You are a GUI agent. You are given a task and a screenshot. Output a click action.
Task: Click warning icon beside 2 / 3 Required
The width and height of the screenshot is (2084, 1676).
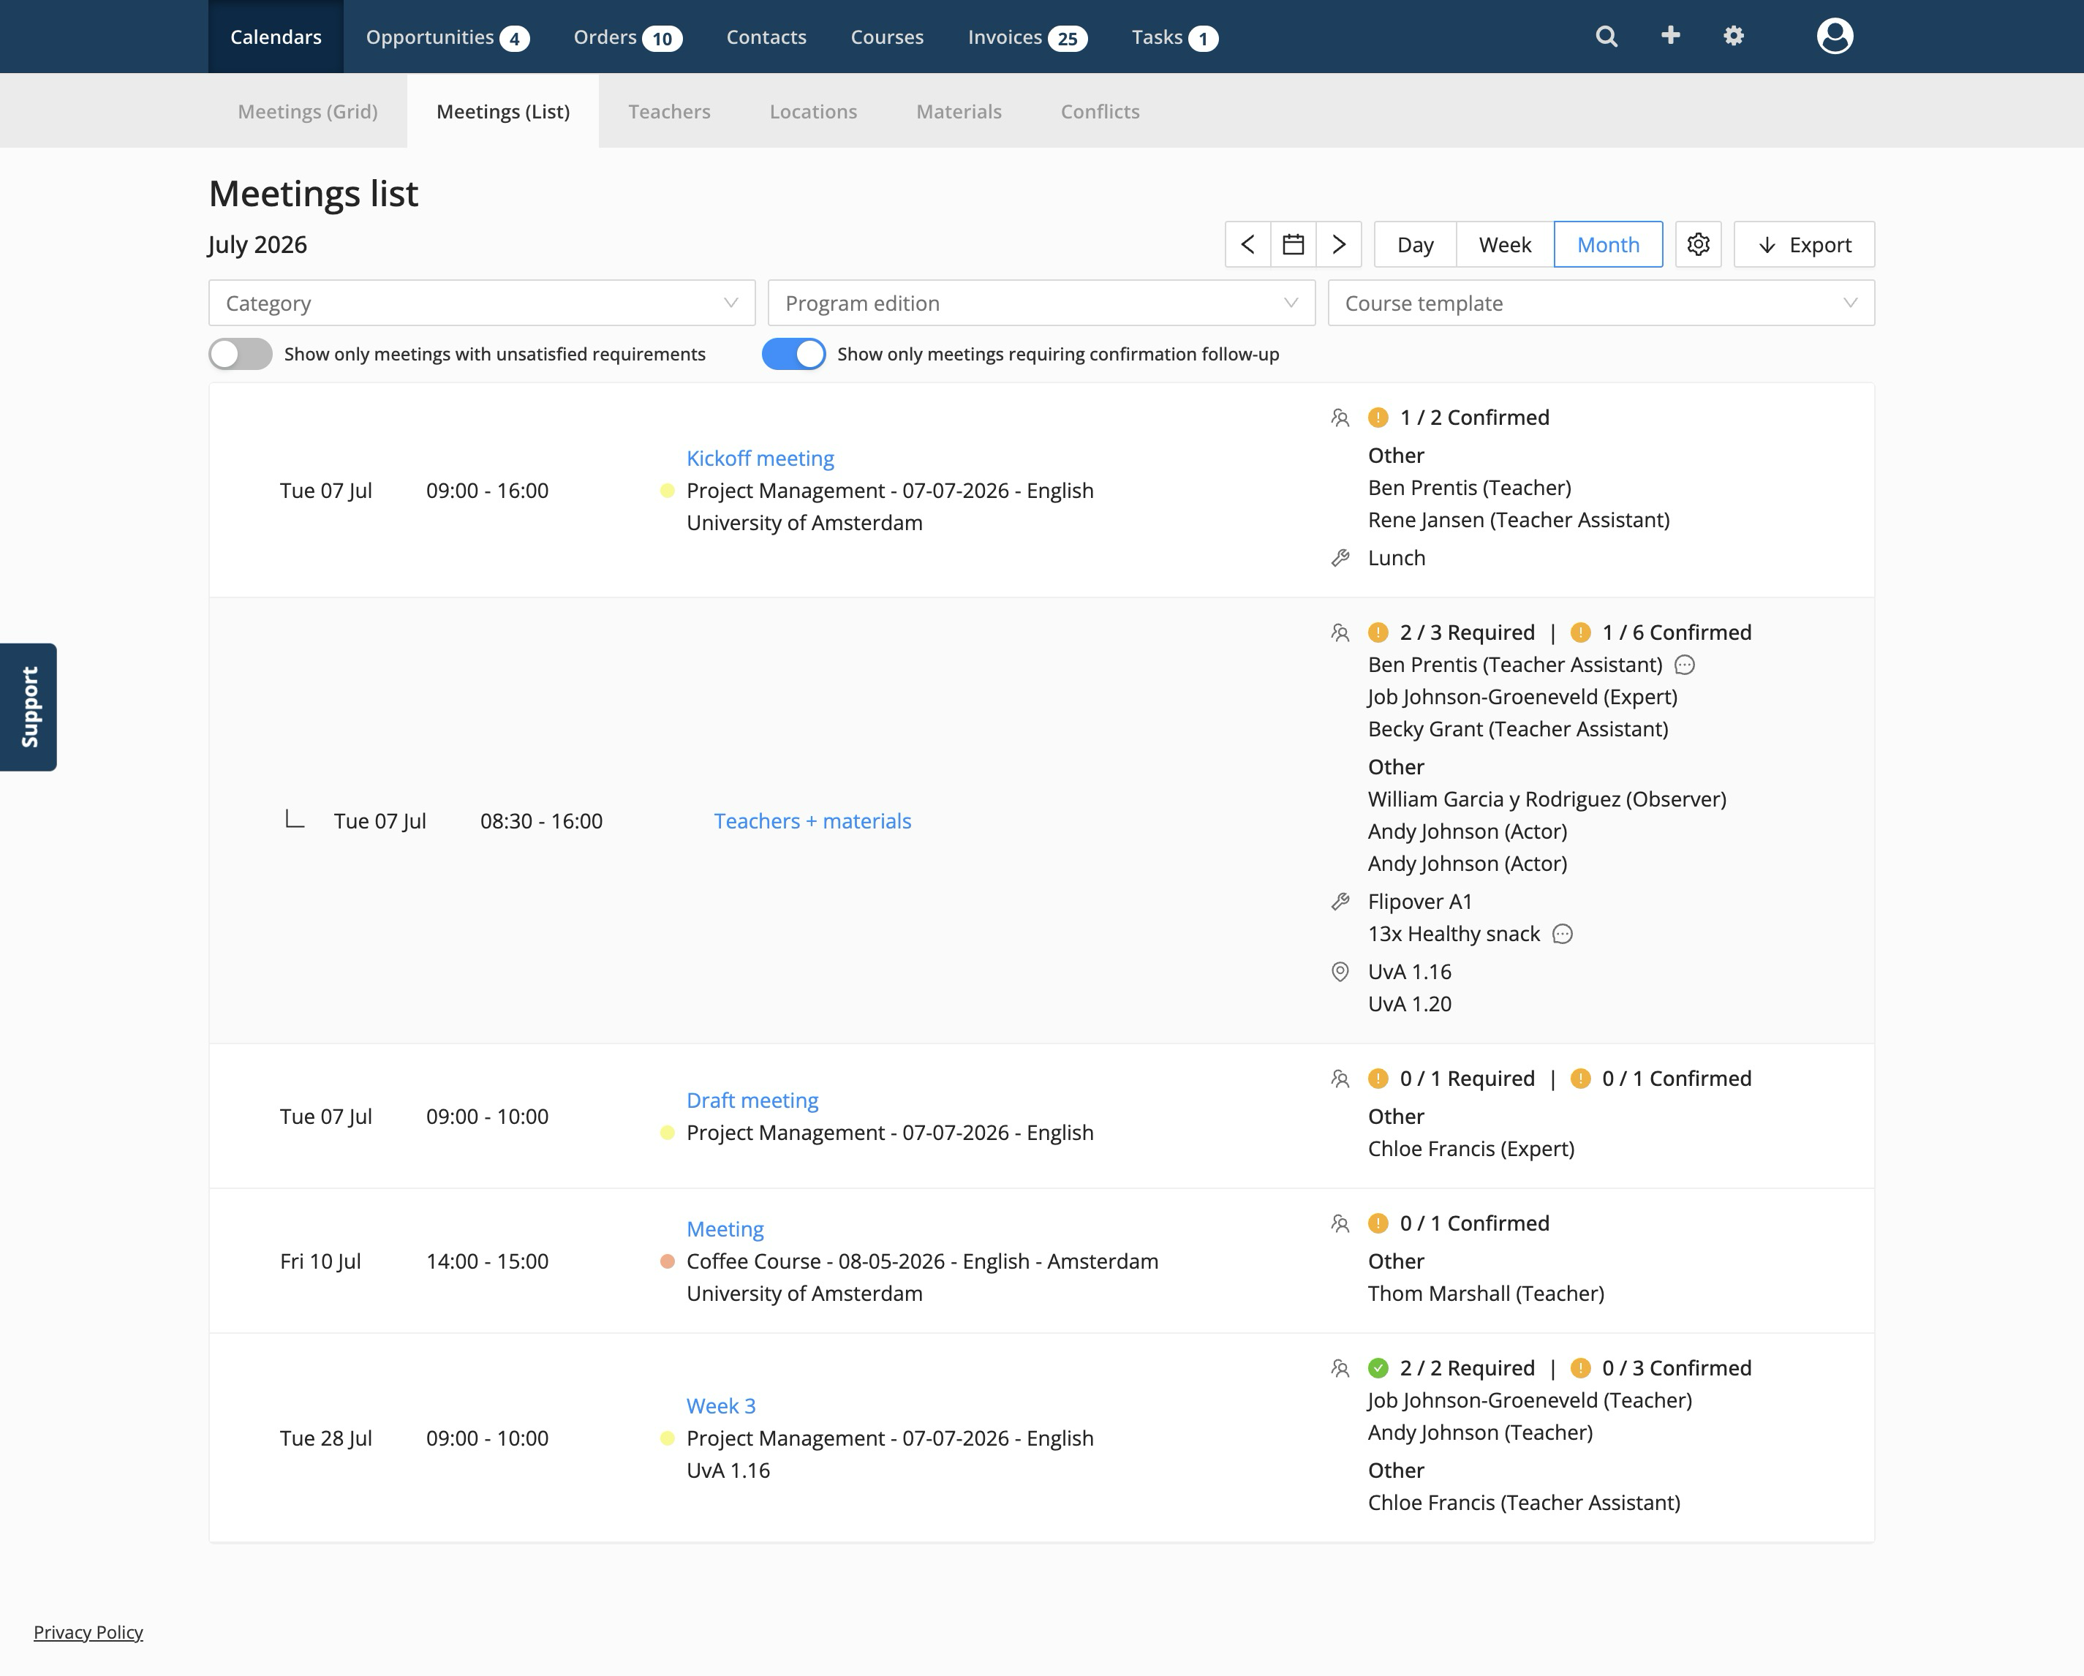click(1378, 632)
